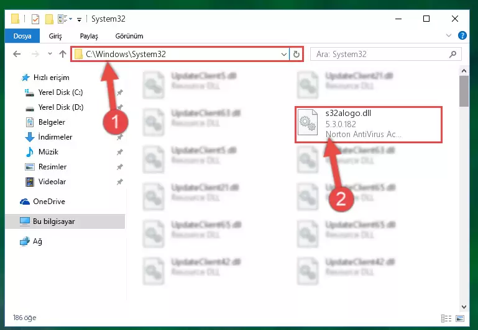Refresh the System32 folder view
The height and width of the screenshot is (330, 478).
click(x=296, y=55)
